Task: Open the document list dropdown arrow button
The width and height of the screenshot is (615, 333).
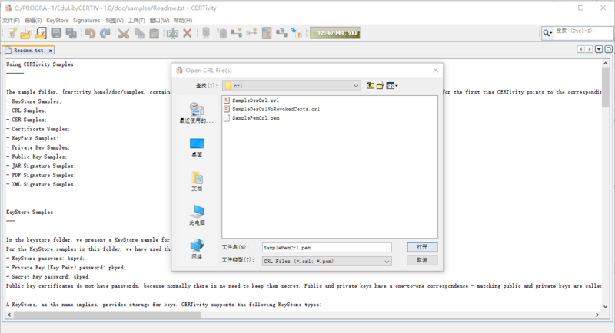Action: click(x=599, y=49)
